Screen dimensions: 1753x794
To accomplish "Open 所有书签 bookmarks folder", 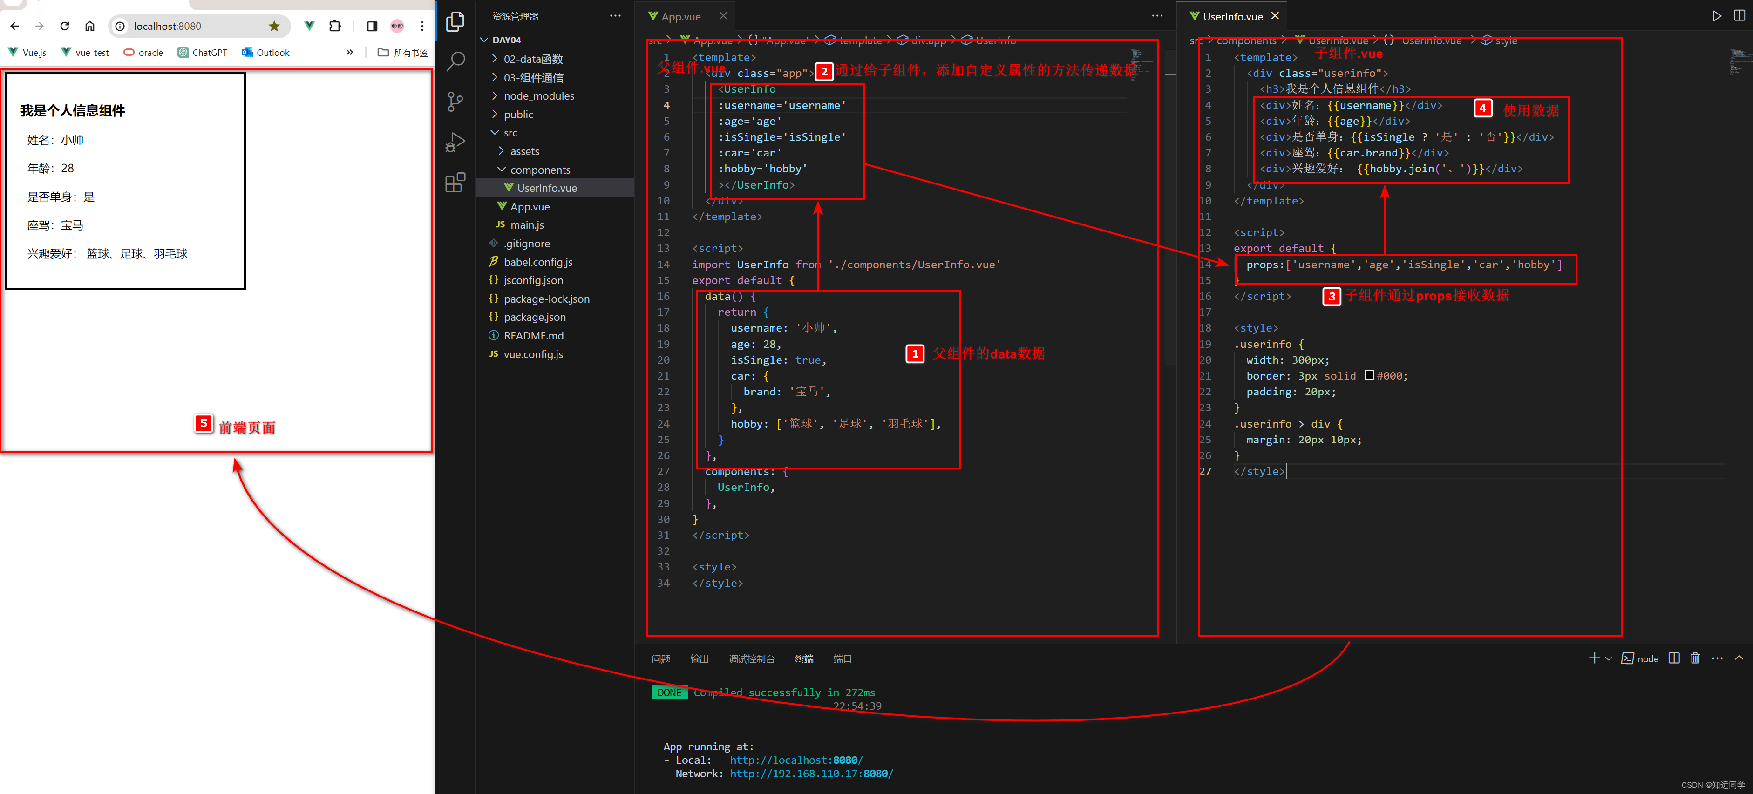I will (403, 52).
